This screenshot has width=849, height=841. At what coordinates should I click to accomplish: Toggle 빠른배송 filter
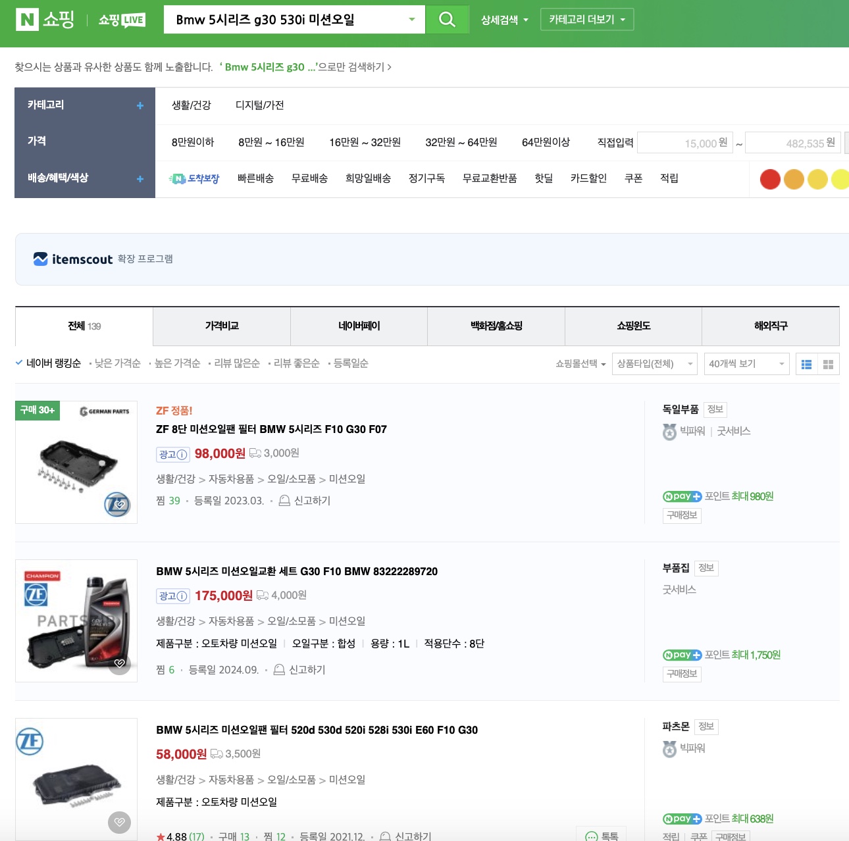(255, 178)
